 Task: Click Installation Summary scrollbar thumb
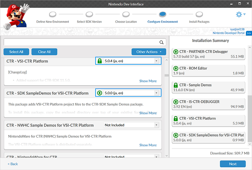pyautogui.click(x=250, y=118)
